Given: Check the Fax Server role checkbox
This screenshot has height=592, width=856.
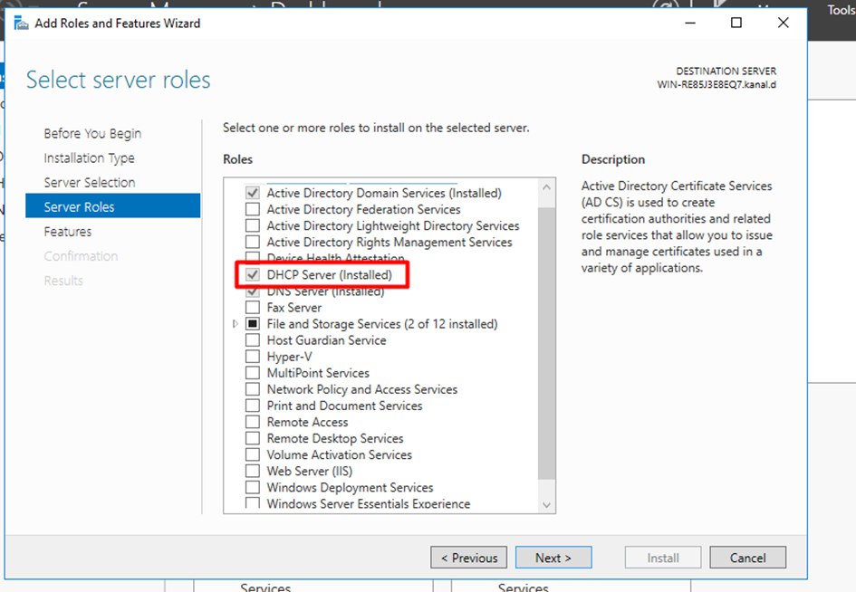Looking at the screenshot, I should (x=253, y=308).
